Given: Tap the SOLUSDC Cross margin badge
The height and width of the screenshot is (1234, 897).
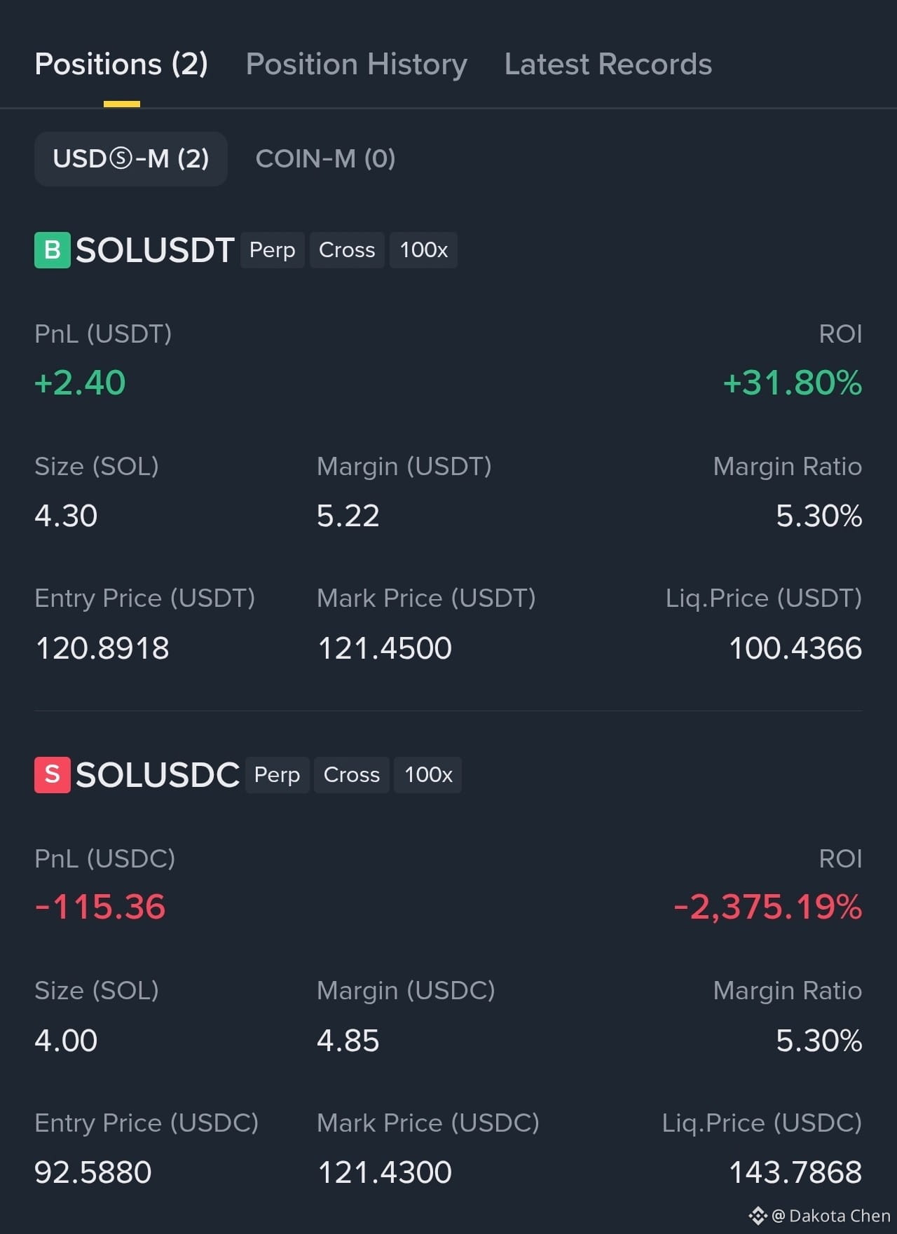Looking at the screenshot, I should point(352,775).
